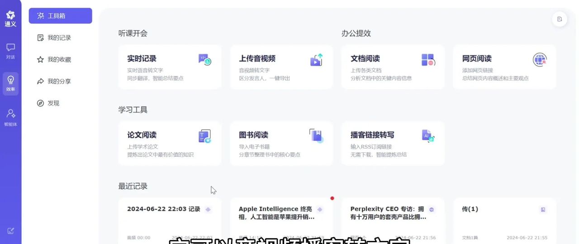Click the 区分发言人，一键导出 description
The image size is (579, 244).
click(x=264, y=78)
